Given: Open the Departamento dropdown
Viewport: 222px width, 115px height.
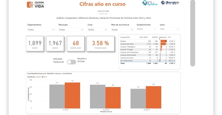Looking at the screenshot, I should point(41,30).
